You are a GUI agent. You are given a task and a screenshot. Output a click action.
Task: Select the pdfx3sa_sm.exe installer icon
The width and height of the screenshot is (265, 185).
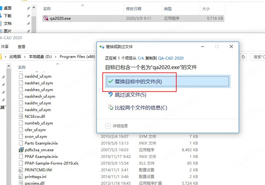(21, 150)
